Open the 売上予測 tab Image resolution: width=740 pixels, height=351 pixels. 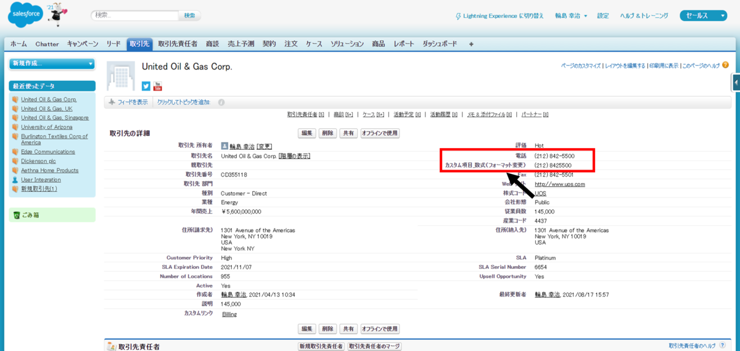(x=240, y=44)
